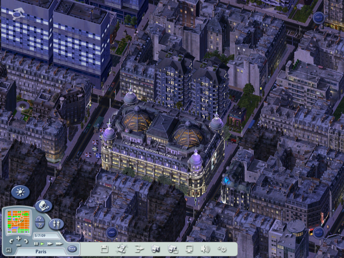Open display settings monitor icon

(x=189, y=249)
